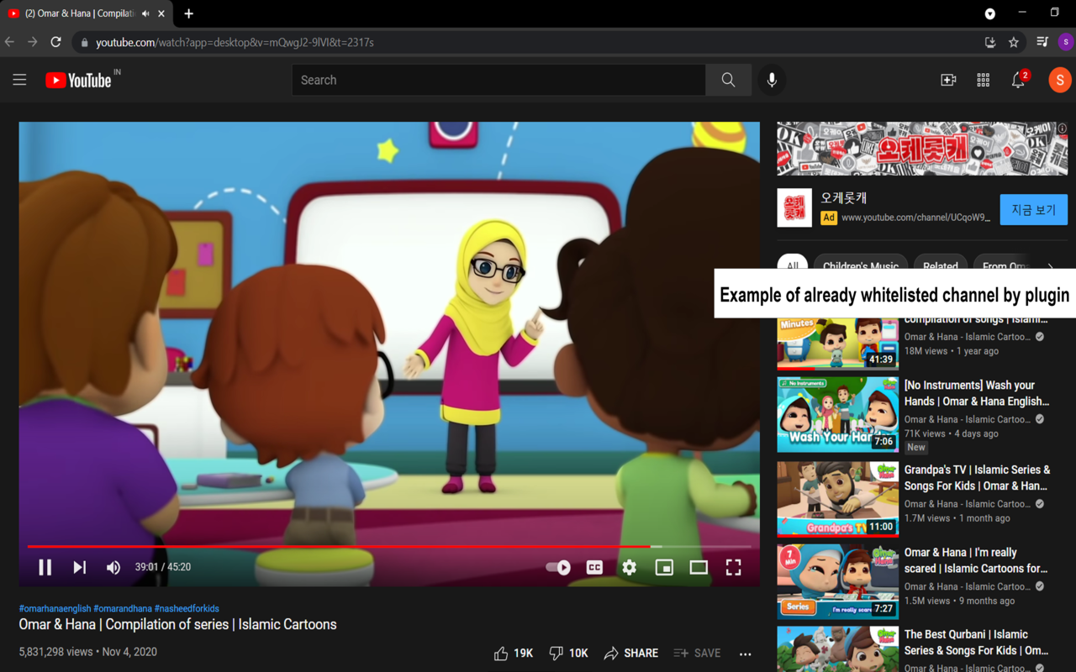Open I'm really scared video title

[976, 560]
